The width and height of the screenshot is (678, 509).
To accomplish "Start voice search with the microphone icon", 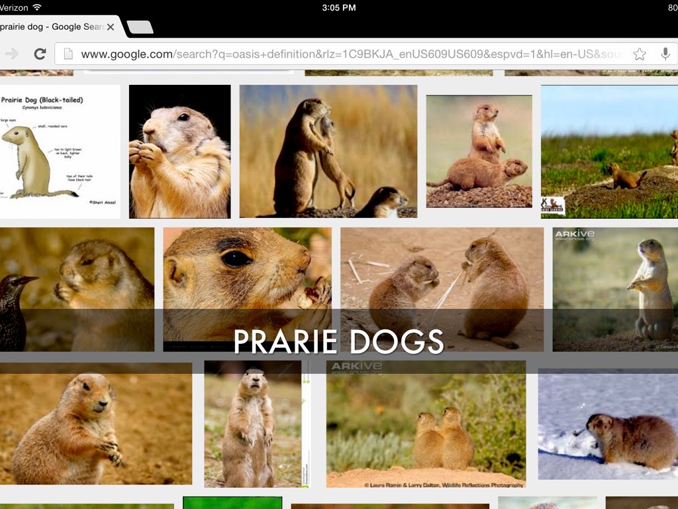I will pyautogui.click(x=665, y=54).
